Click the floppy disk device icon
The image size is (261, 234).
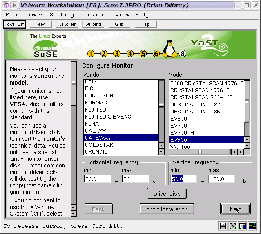[x=223, y=226]
